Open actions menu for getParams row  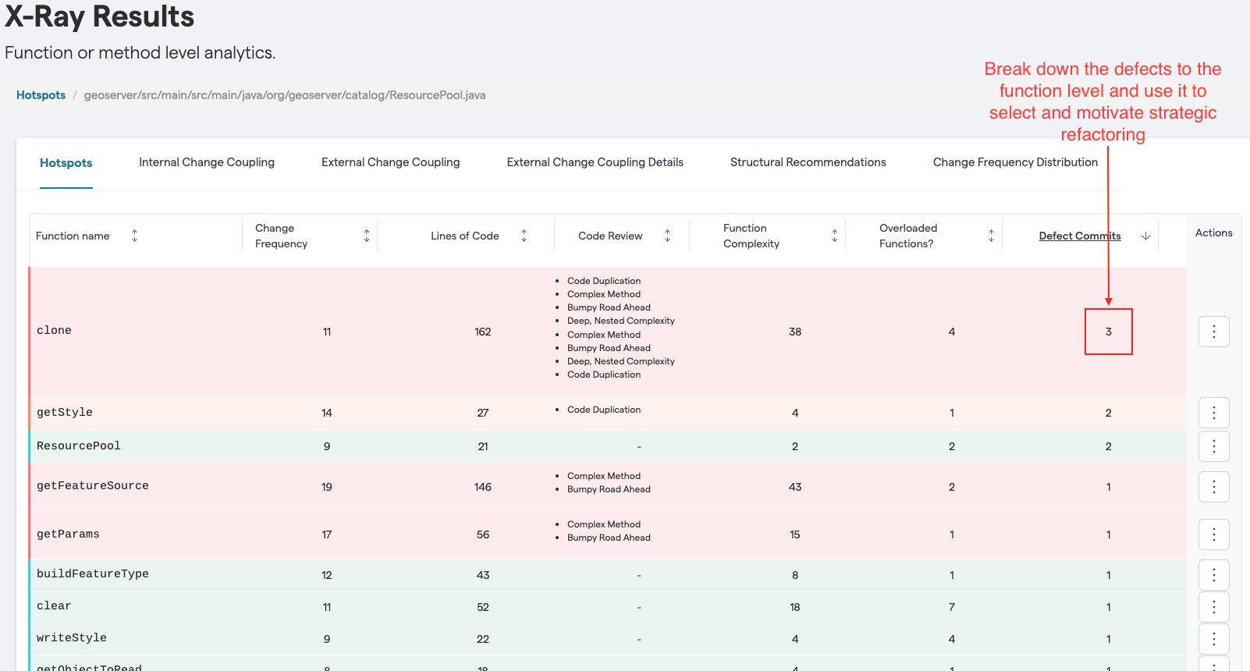(x=1213, y=534)
